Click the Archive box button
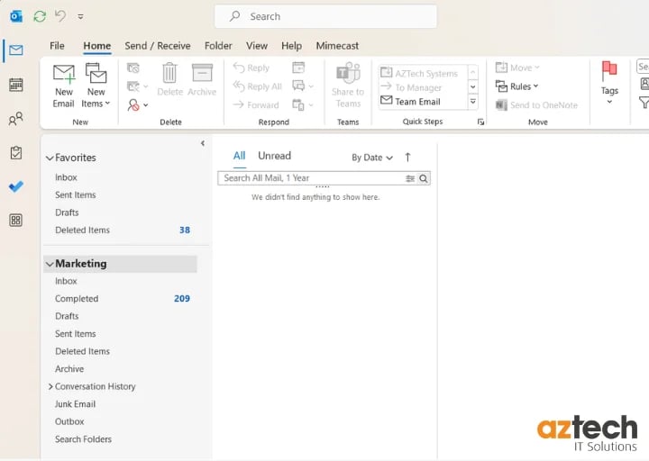 coord(202,80)
